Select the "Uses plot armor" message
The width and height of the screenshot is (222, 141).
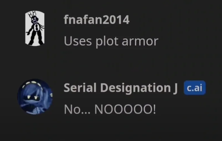coord(111,41)
